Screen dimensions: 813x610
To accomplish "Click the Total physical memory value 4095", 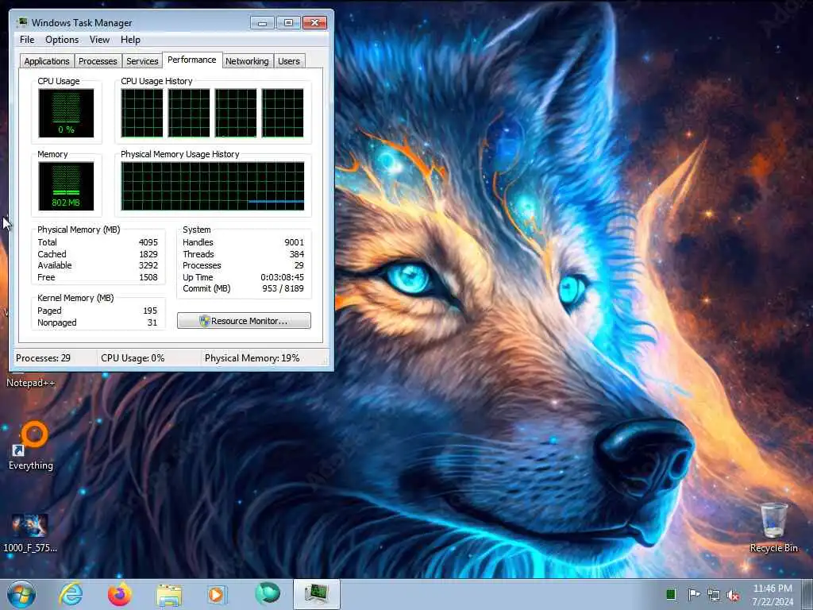I will pos(148,242).
